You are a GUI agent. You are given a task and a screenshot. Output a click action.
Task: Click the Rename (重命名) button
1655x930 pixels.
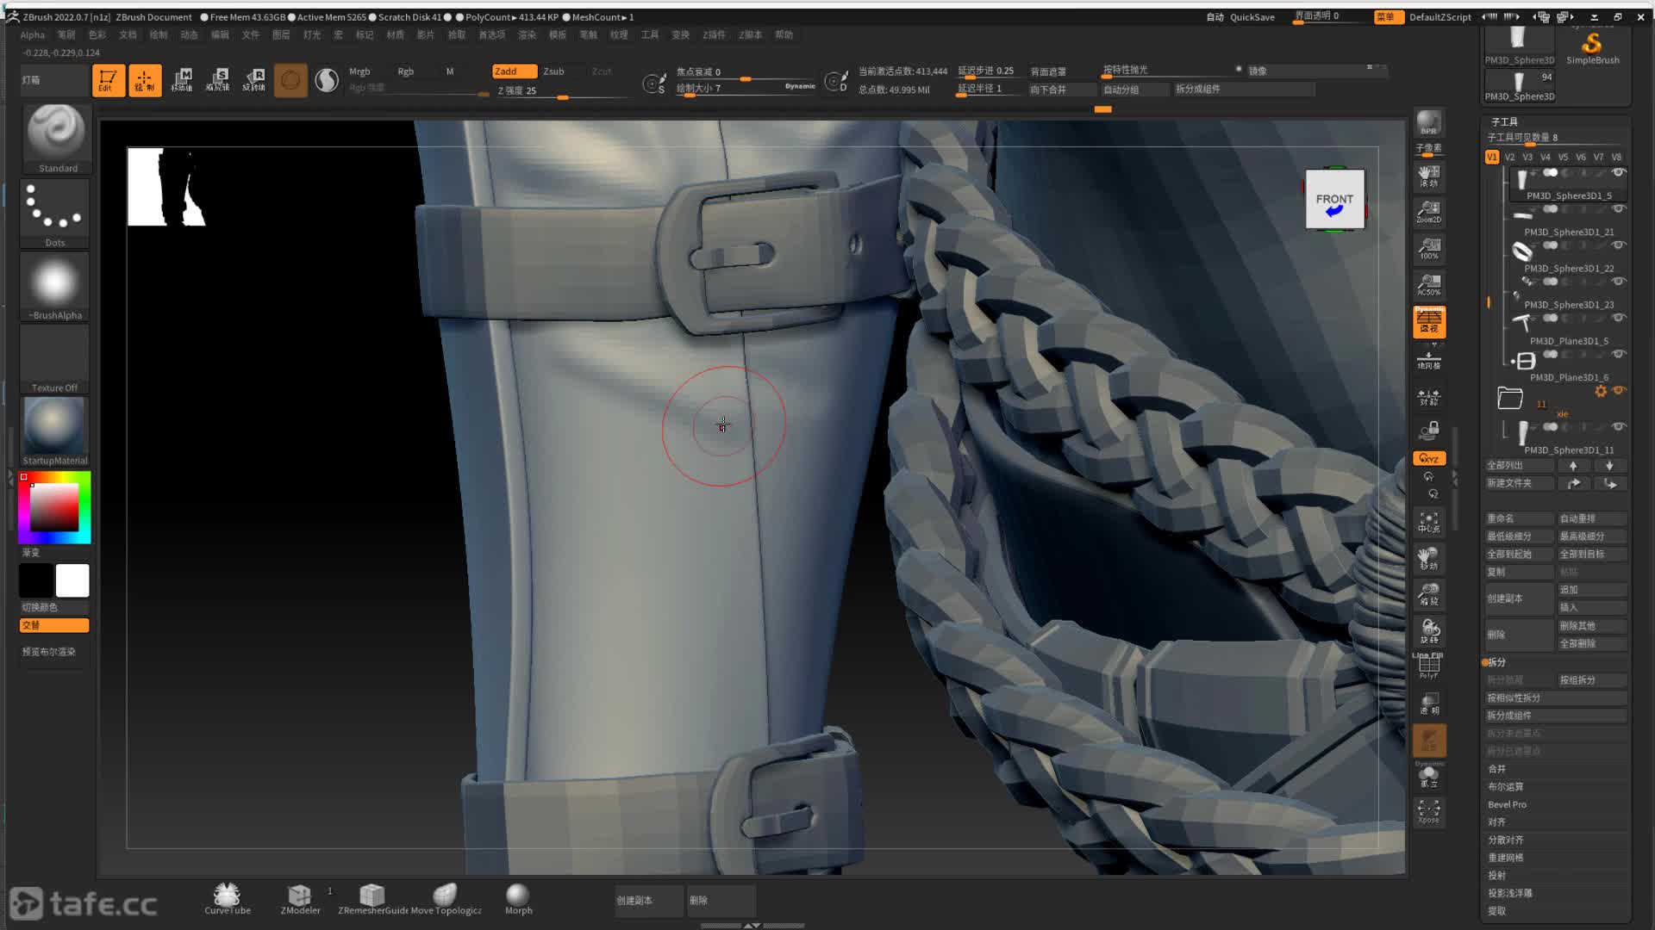point(1519,518)
